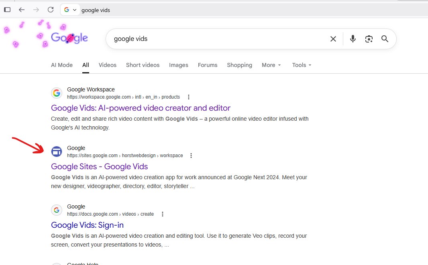428x265 pixels.
Task: Click snippet text about generating Veo clips
Action: pos(179,240)
